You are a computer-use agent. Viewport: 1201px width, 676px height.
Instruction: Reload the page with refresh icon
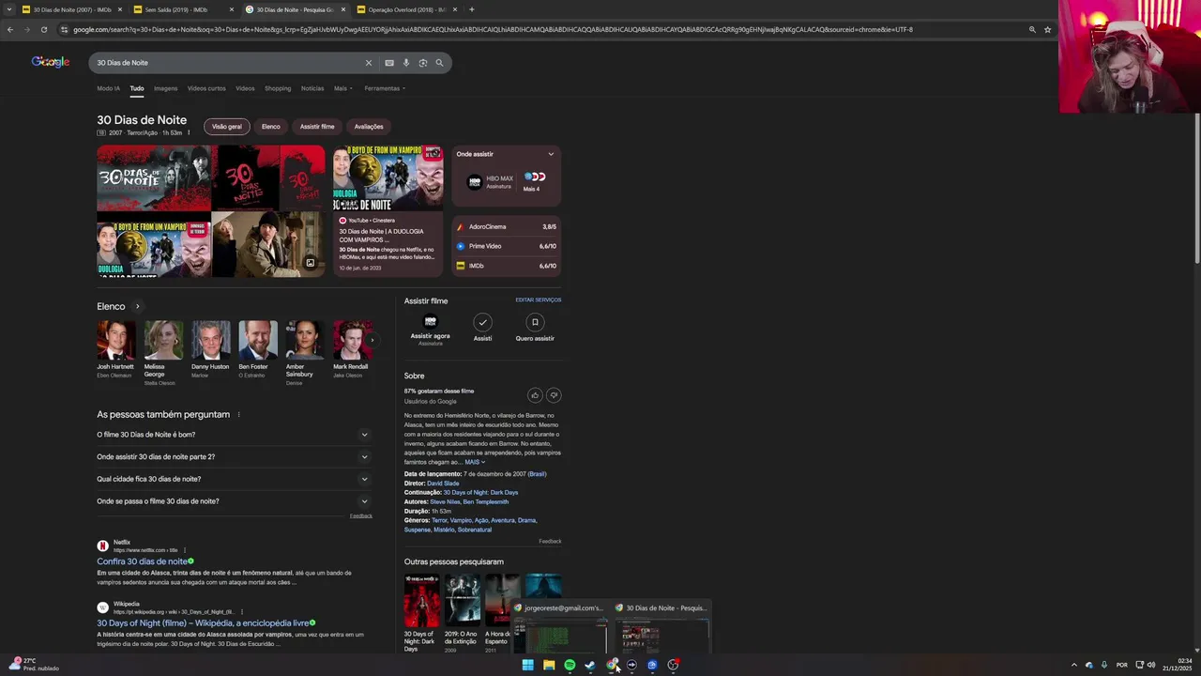[x=44, y=29]
